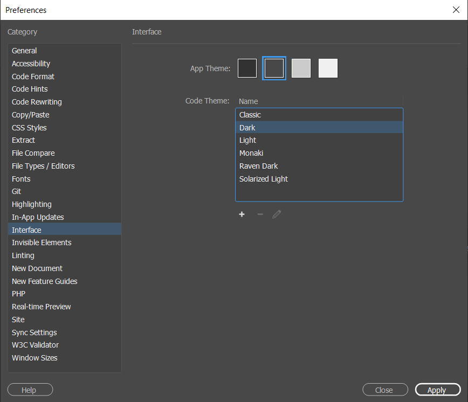Screen dimensions: 468x402
Task: Click the Help button
Action: tap(30, 390)
